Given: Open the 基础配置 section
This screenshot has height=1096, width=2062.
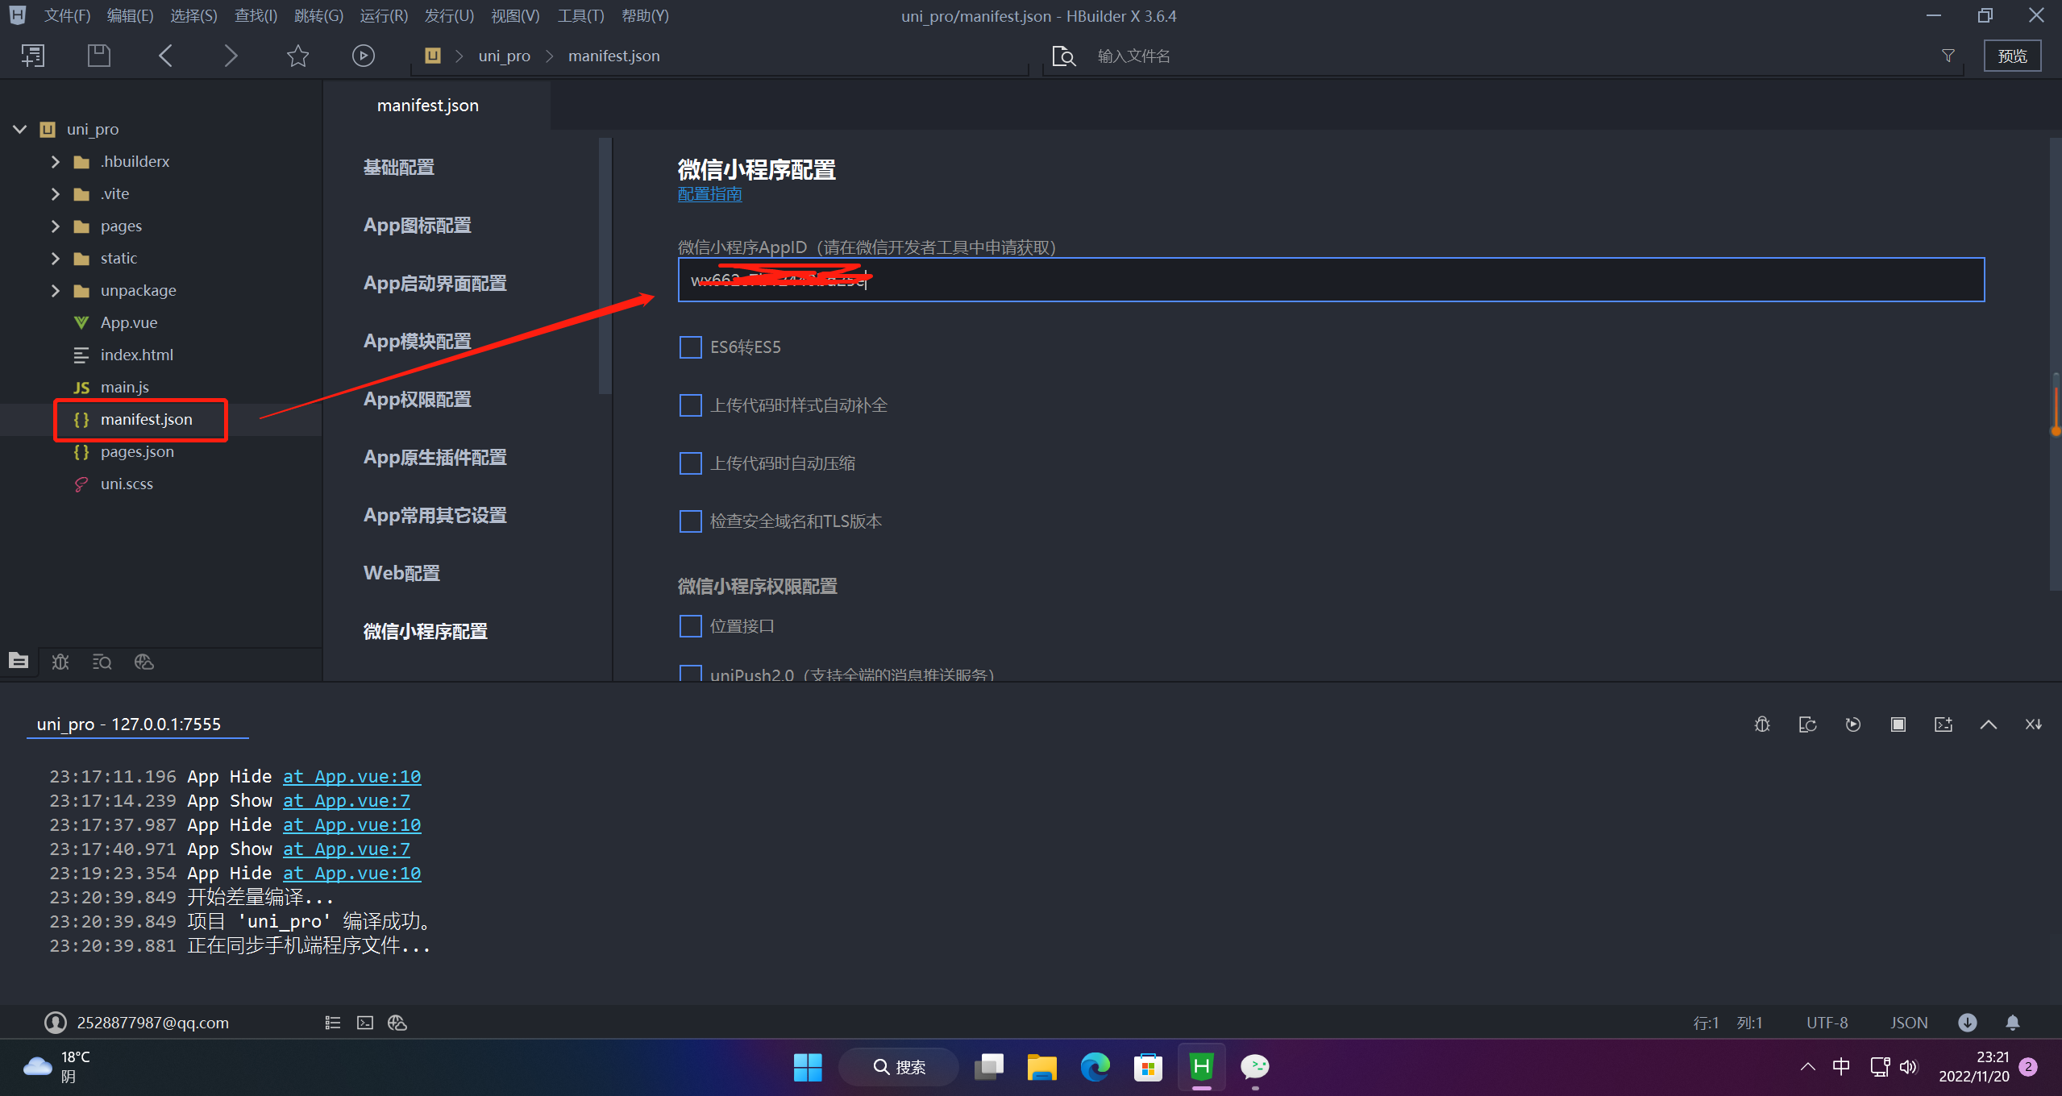Looking at the screenshot, I should [x=399, y=167].
